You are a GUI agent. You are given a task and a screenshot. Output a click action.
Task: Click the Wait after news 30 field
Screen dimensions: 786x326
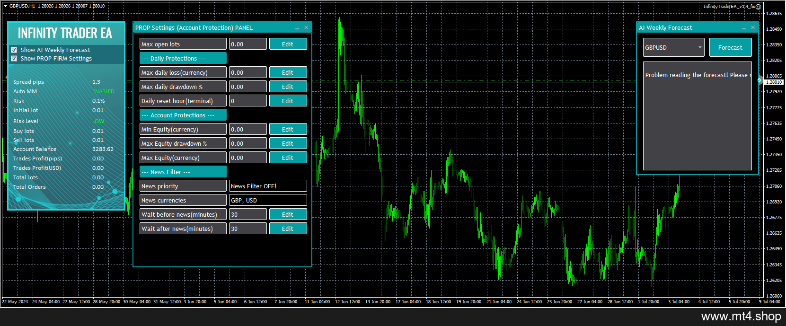point(248,229)
